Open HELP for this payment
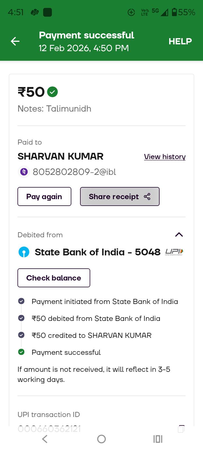The image size is (203, 452). (x=180, y=41)
